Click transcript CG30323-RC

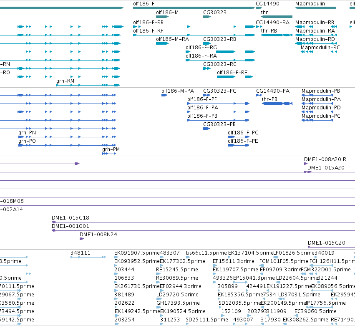tap(207, 68)
